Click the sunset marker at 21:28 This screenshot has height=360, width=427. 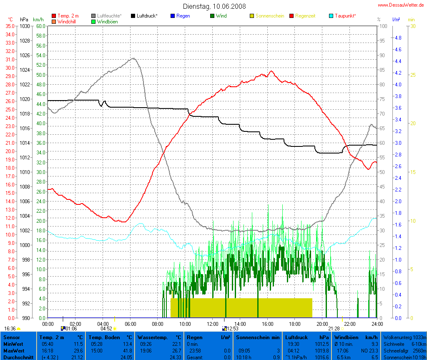point(342,328)
